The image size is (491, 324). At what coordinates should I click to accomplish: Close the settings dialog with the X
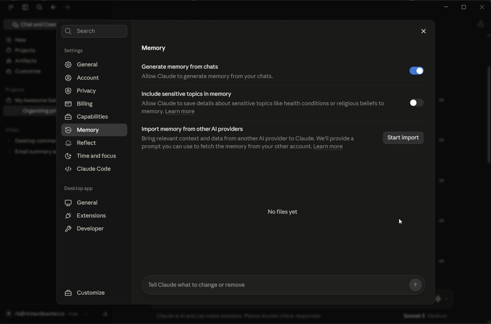(x=424, y=31)
